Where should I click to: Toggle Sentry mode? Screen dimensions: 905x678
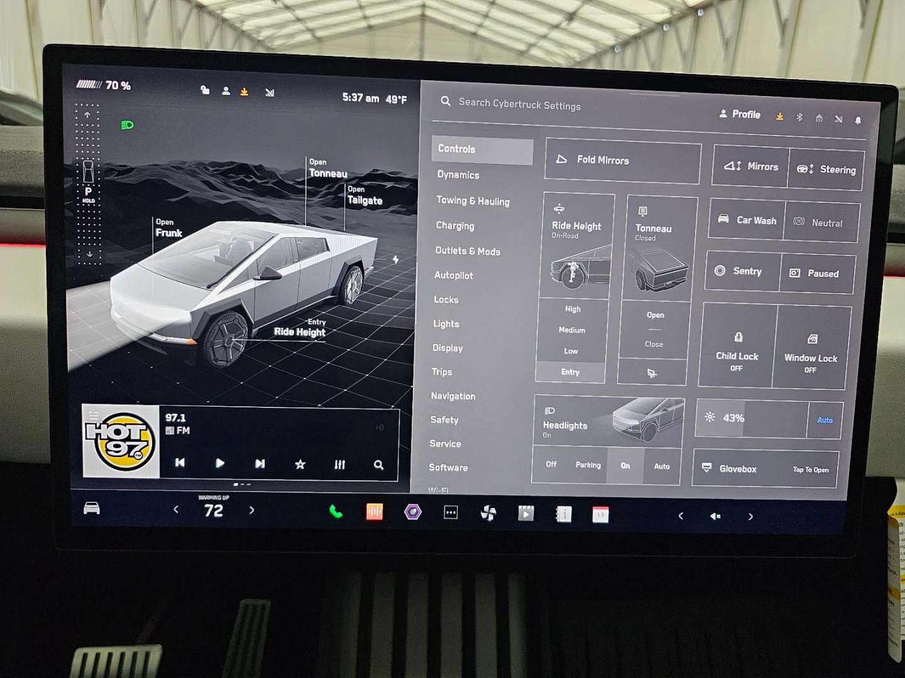click(743, 271)
